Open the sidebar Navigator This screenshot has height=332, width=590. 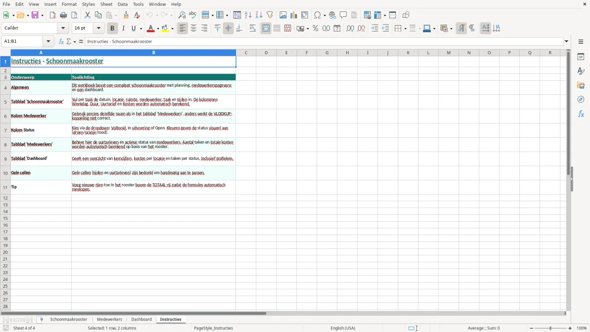pos(581,99)
